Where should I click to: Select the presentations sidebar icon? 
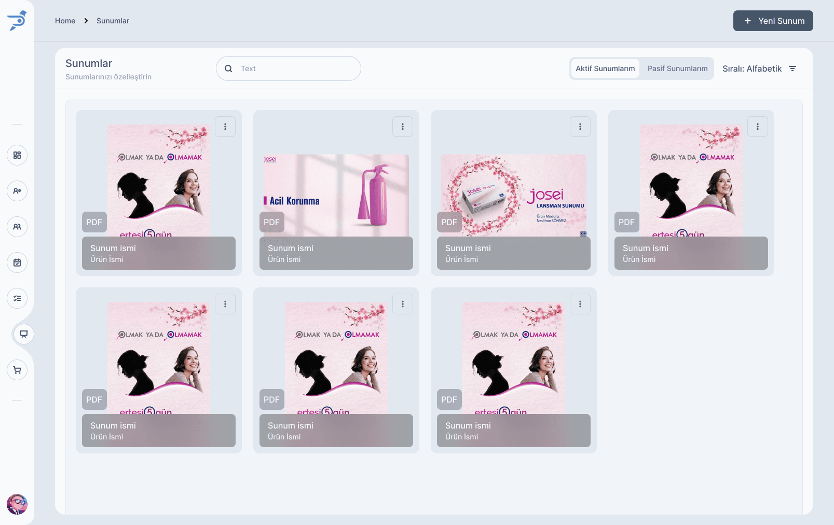click(x=24, y=334)
